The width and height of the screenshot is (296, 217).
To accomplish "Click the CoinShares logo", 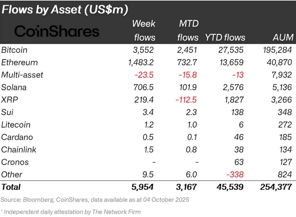I will [x=57, y=32].
